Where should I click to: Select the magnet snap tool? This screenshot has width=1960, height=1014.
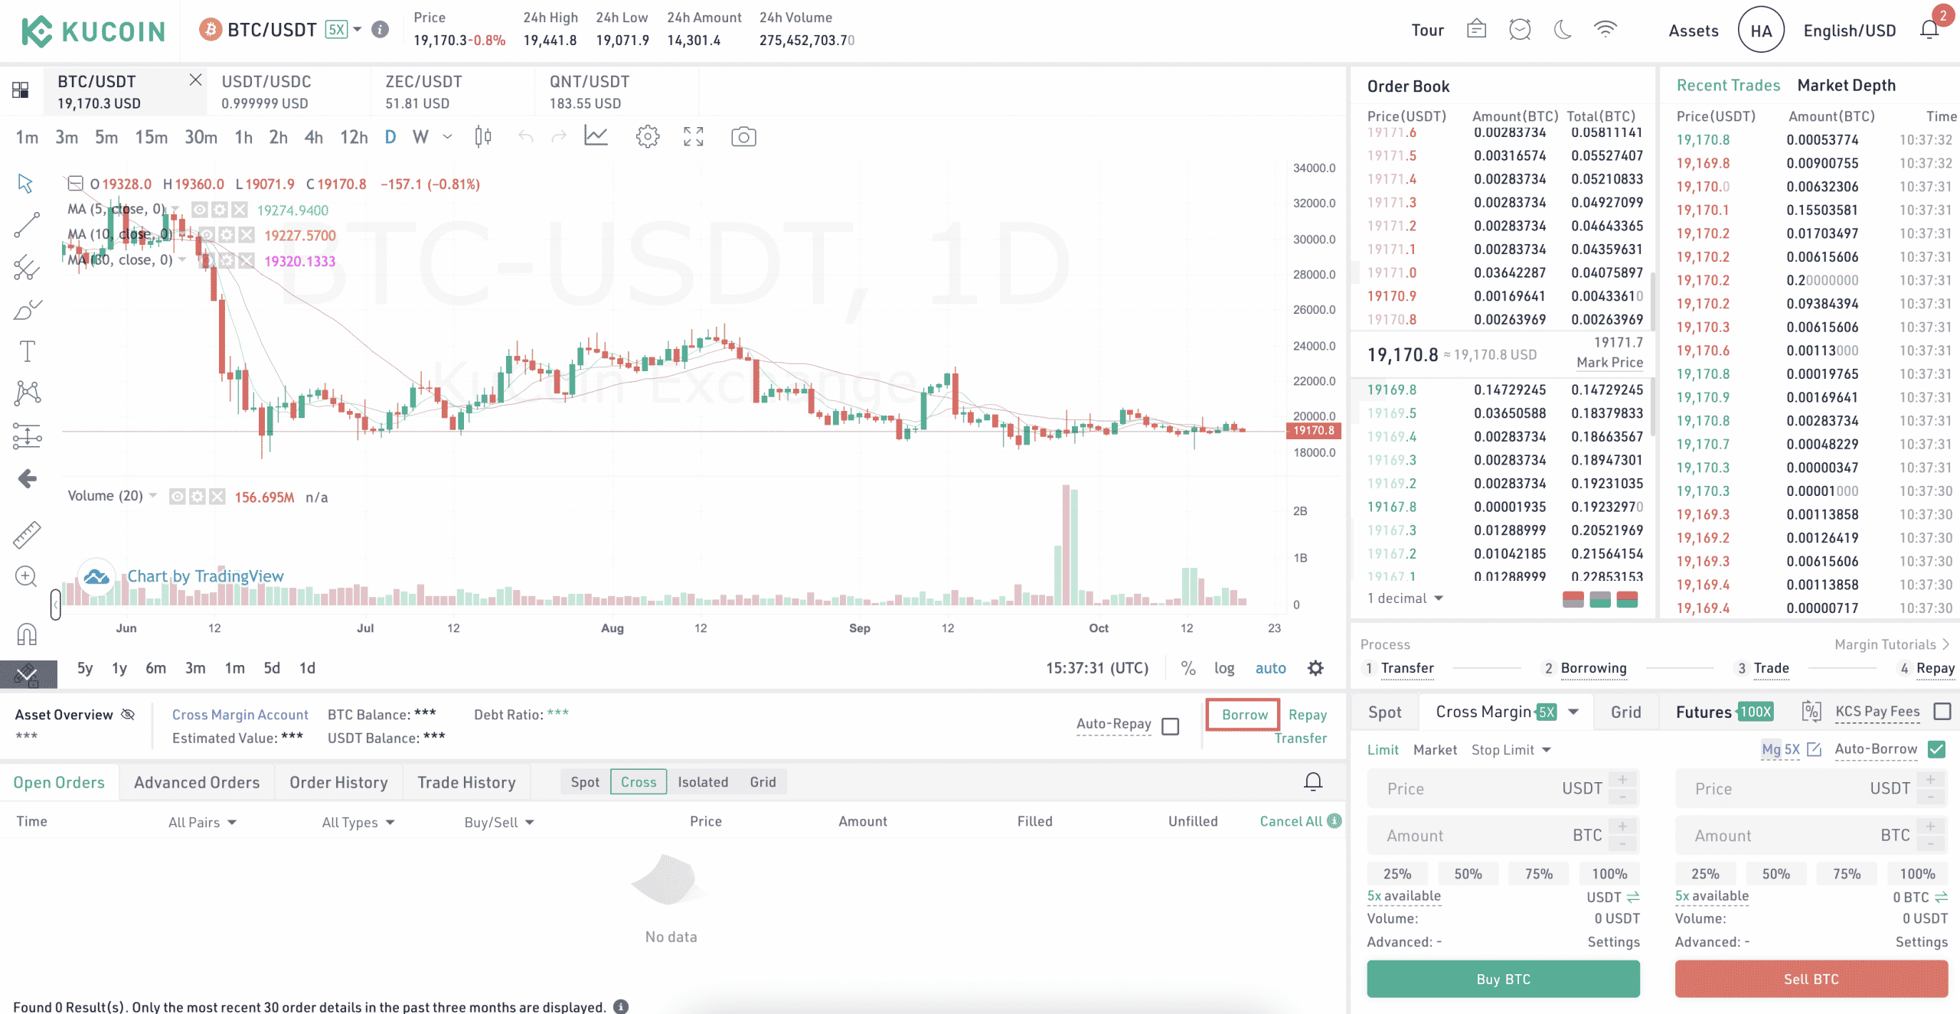click(27, 634)
